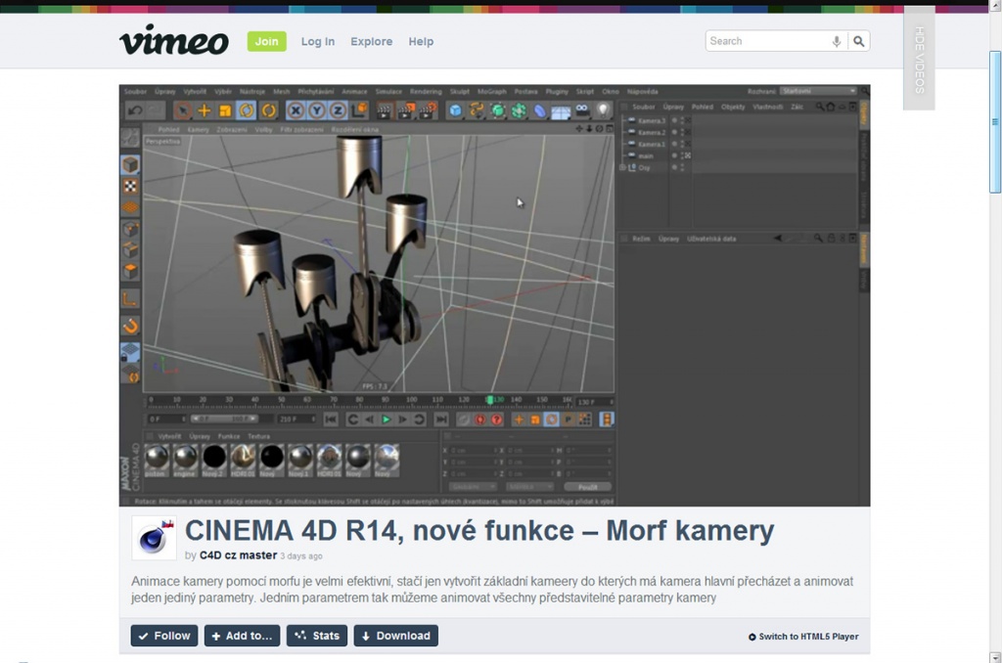Viewport: 1002px width, 663px height.
Task: Click the blue deformer capsule icon
Action: [540, 111]
